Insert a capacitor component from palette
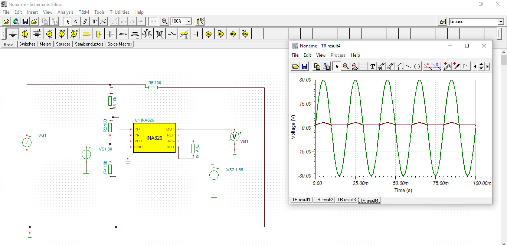This screenshot has width=507, height=245. 111,34
